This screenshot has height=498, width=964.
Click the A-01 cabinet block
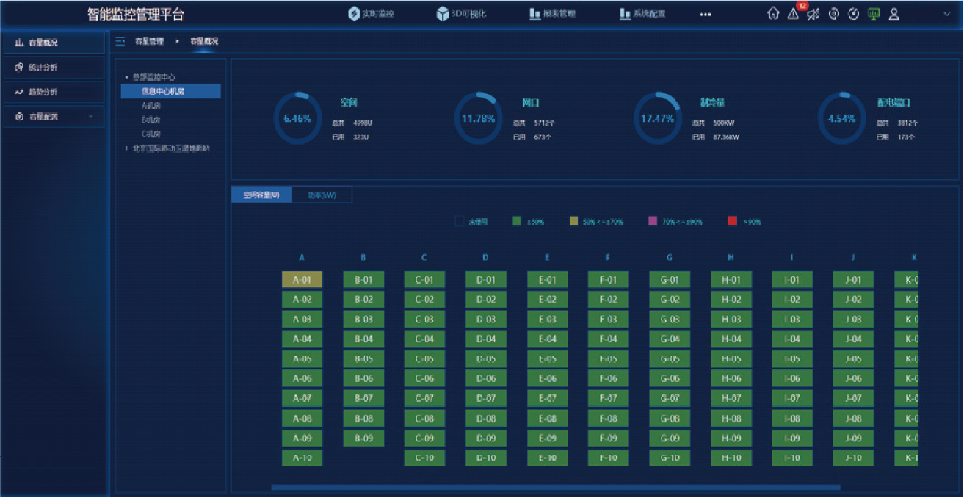pyautogui.click(x=302, y=280)
